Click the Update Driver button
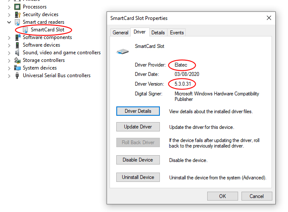Screen dimensions: 288x212 (138, 127)
